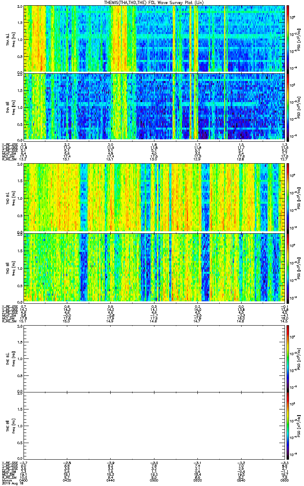Image resolution: width=304 pixels, height=486 pixels.
Task: Click PSD colorbar beside THE B⊥ panel
Action: [288, 358]
